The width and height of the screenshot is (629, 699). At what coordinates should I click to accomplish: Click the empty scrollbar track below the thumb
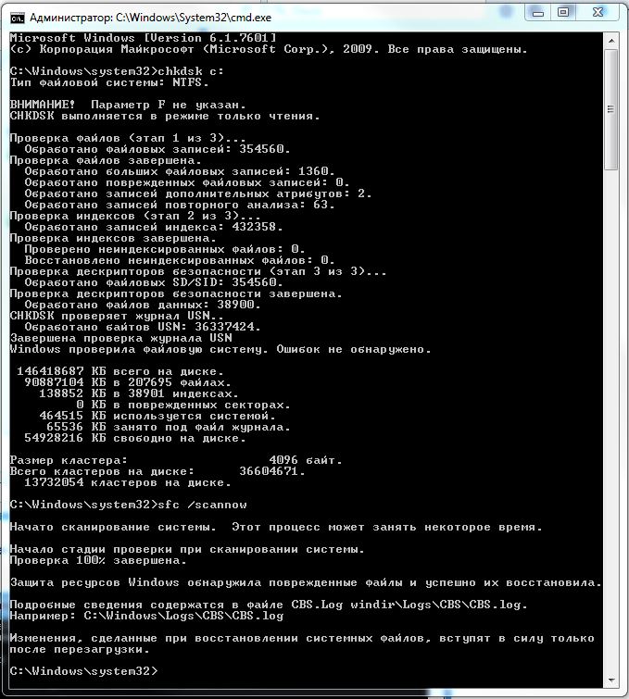tap(611, 421)
